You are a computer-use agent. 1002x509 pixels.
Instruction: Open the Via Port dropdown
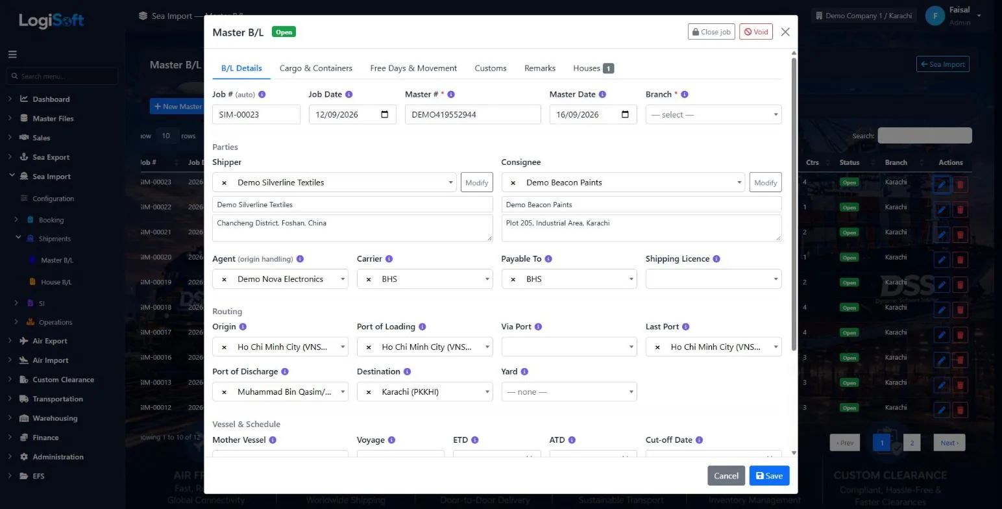pyautogui.click(x=569, y=347)
